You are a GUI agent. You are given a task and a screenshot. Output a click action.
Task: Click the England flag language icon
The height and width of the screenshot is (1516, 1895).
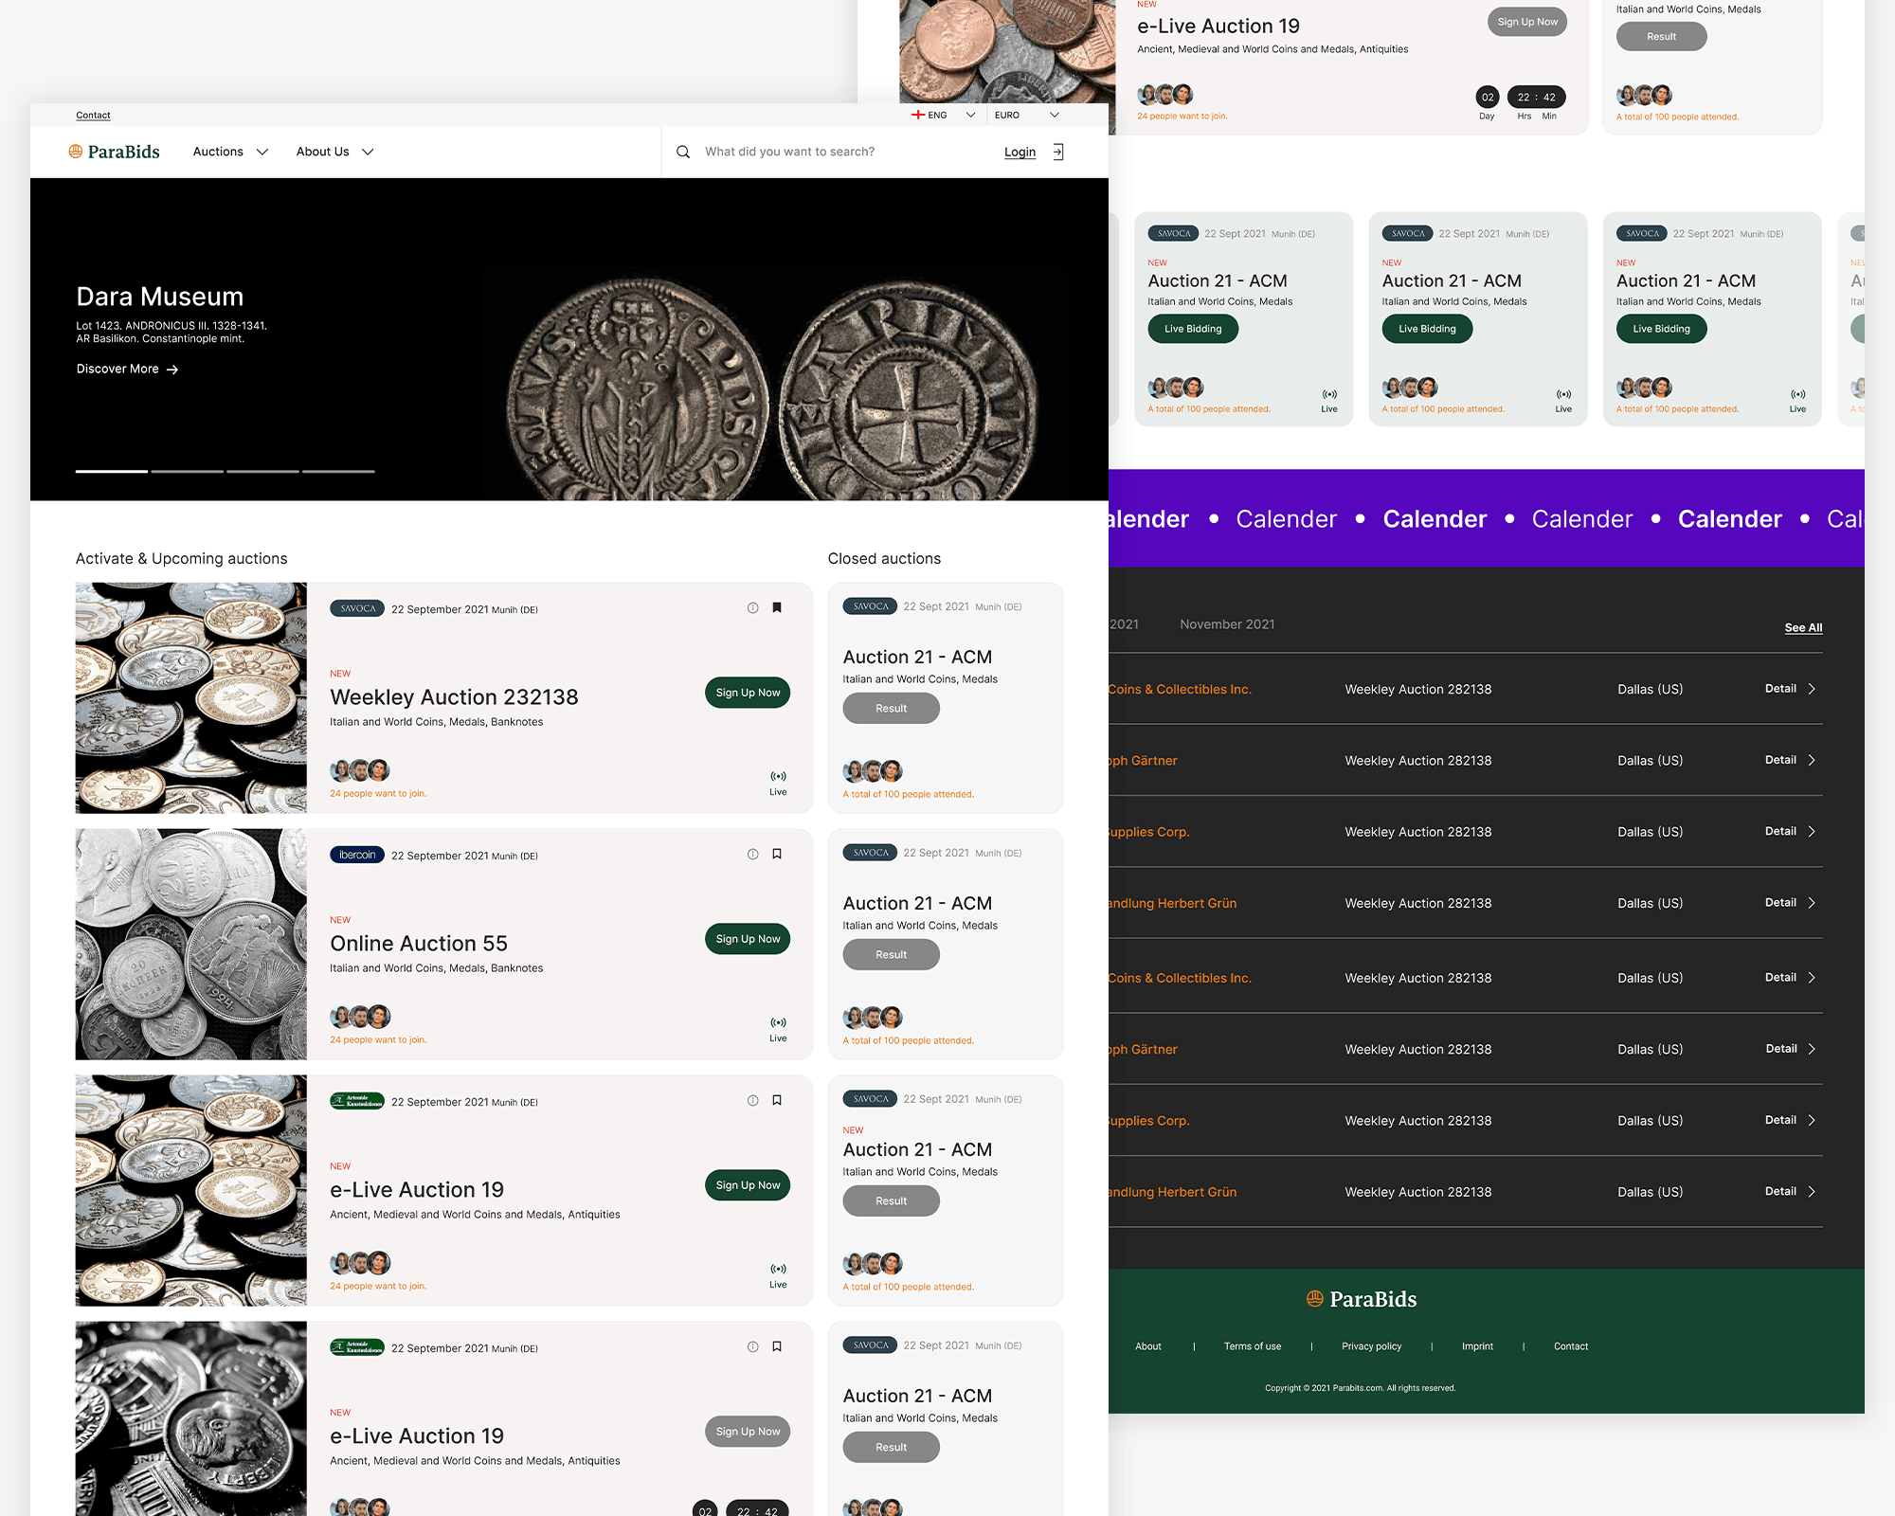pyautogui.click(x=917, y=115)
